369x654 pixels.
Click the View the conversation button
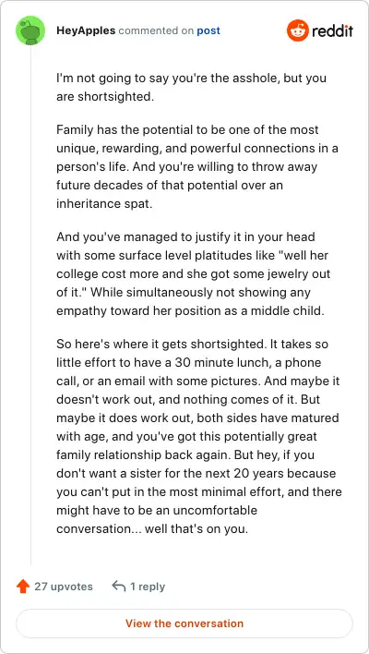pos(184,624)
